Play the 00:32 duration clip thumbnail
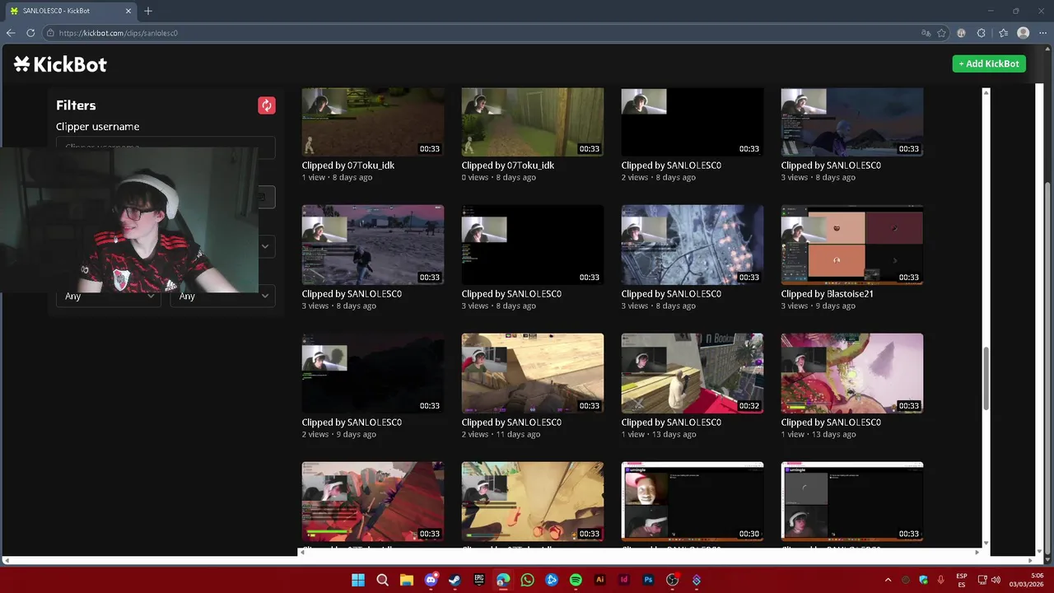1054x593 pixels. tap(693, 373)
